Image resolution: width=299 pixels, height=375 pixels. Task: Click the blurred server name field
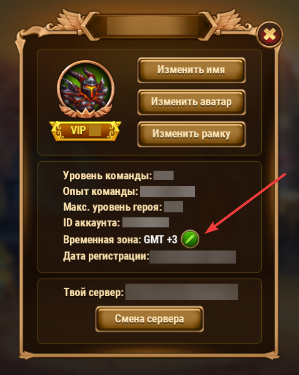tap(182, 292)
